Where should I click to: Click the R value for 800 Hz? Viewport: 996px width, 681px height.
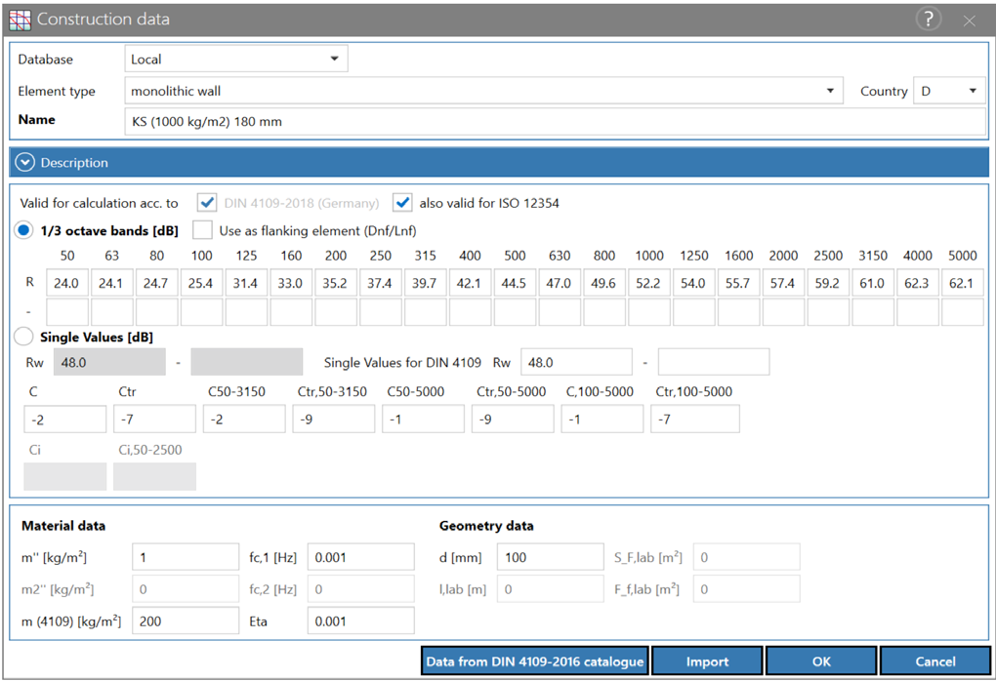tap(604, 283)
